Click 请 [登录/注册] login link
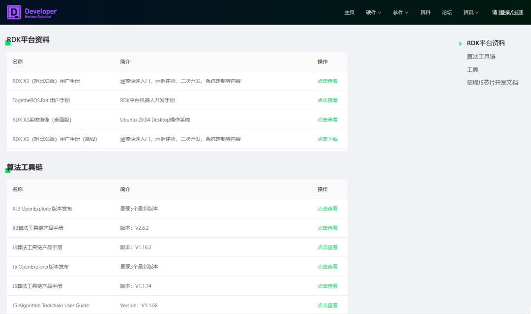The height and width of the screenshot is (314, 531). point(507,12)
